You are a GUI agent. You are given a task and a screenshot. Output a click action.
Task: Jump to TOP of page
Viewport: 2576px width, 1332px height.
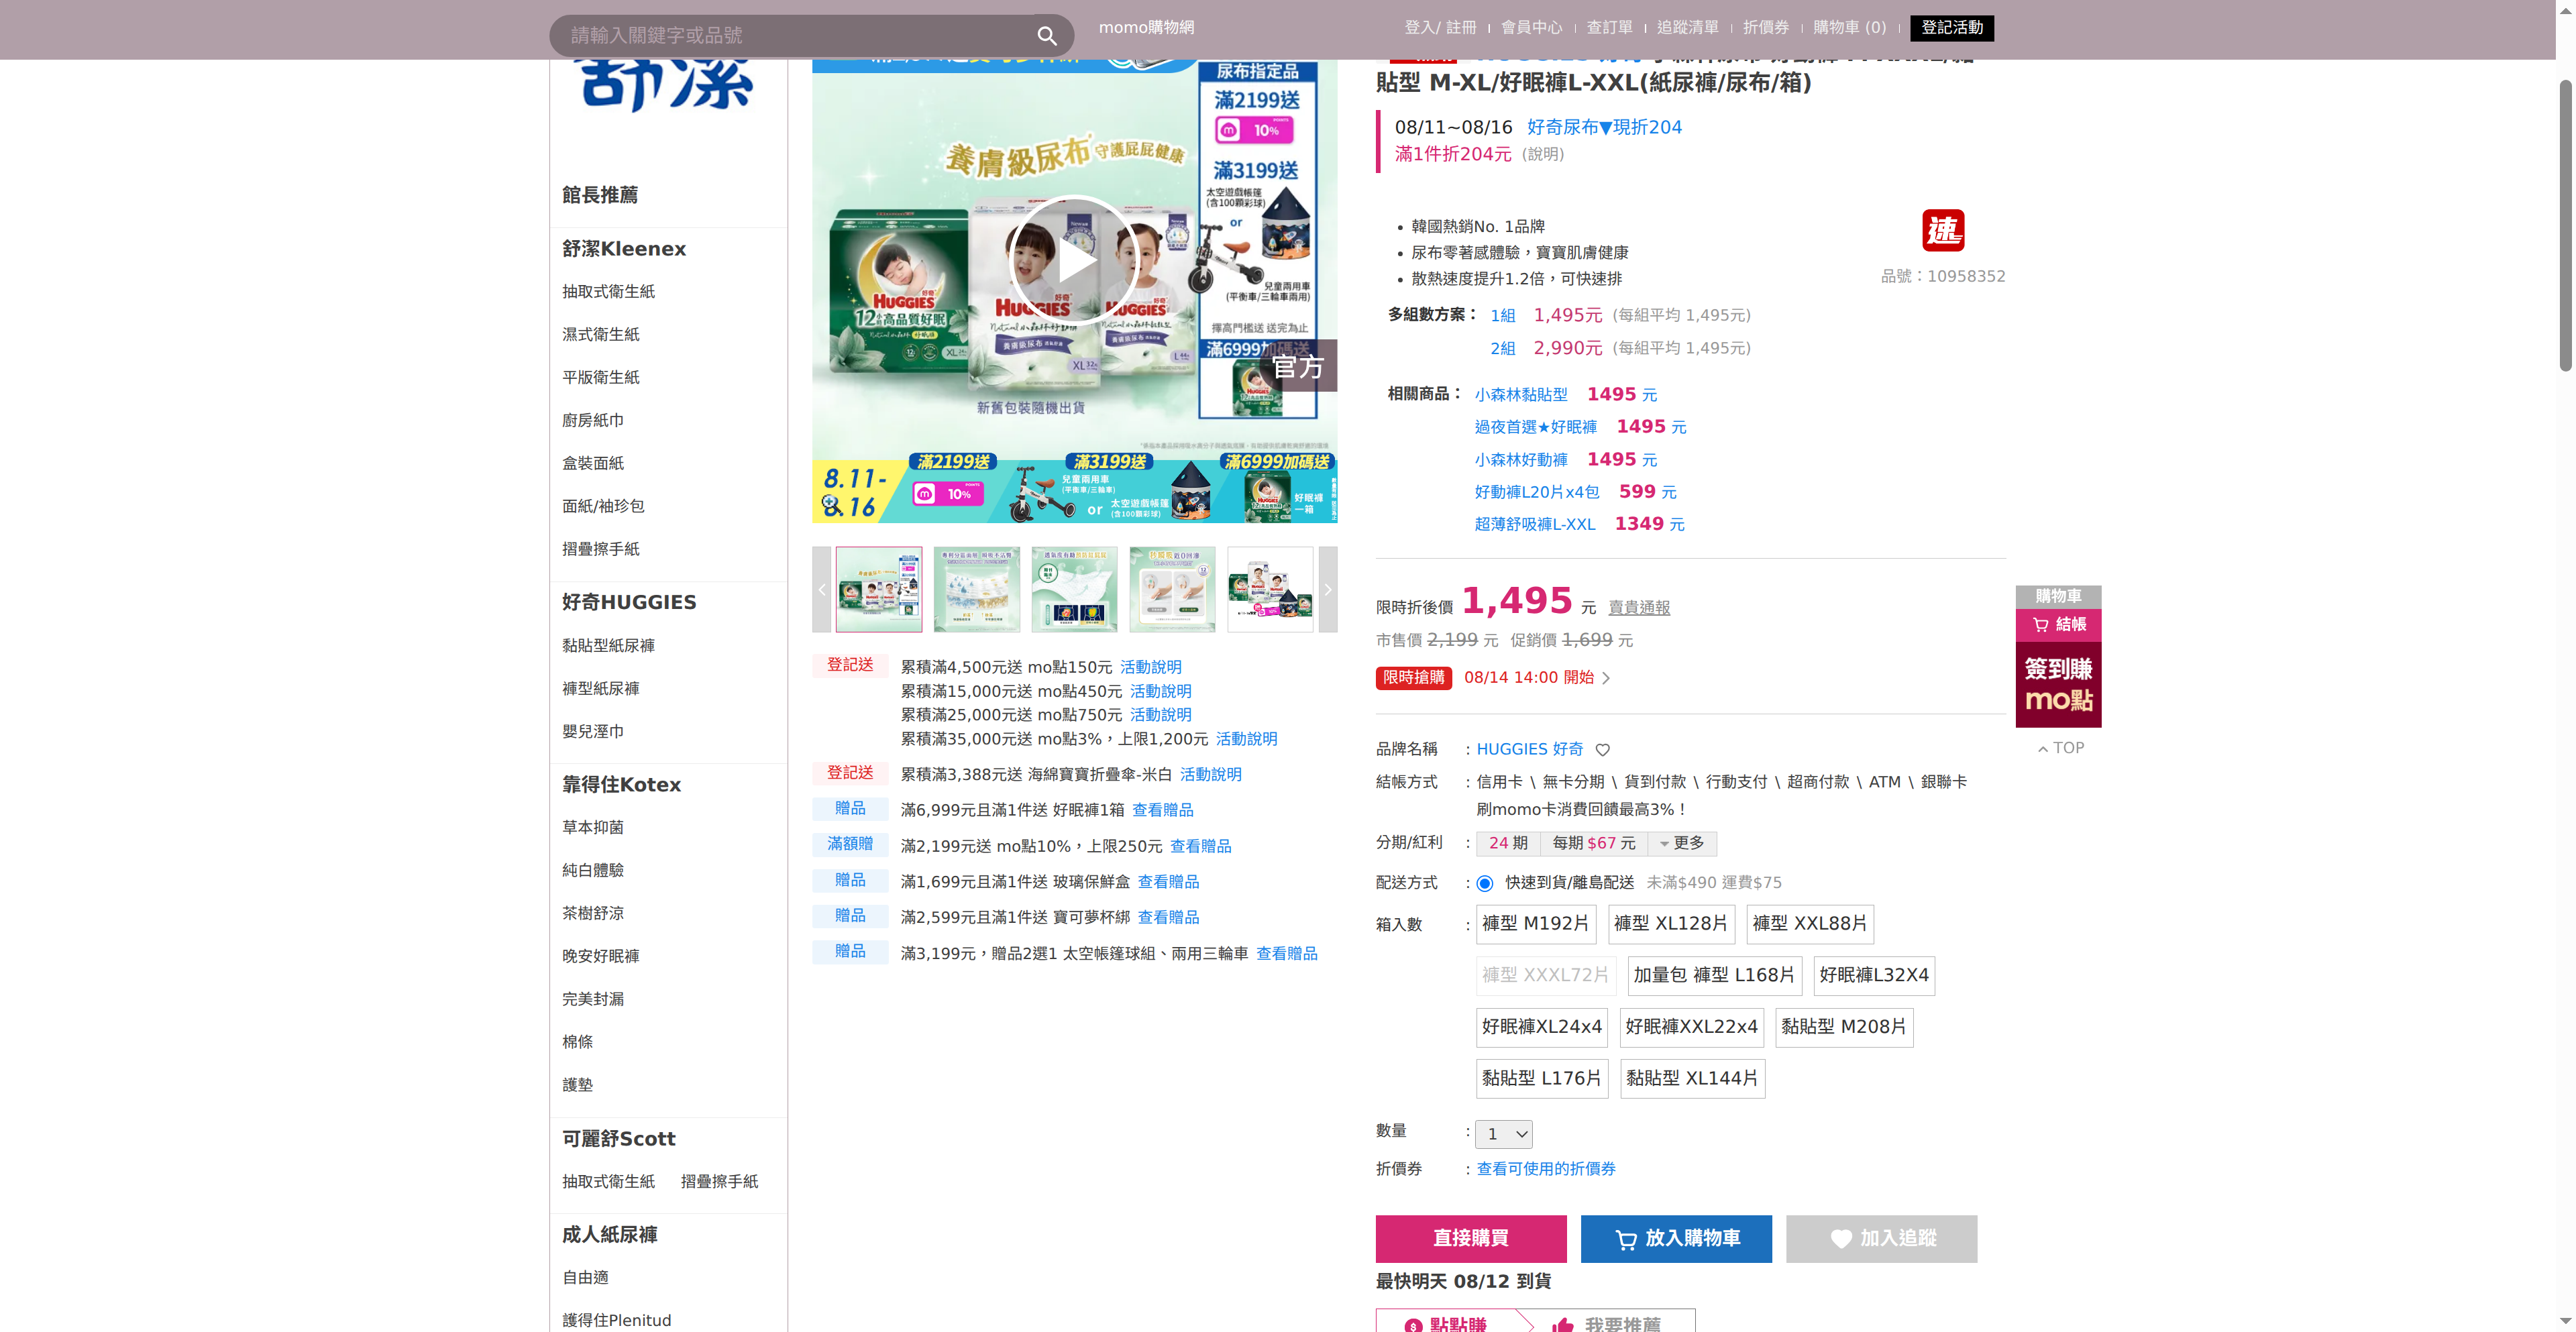(x=2061, y=748)
